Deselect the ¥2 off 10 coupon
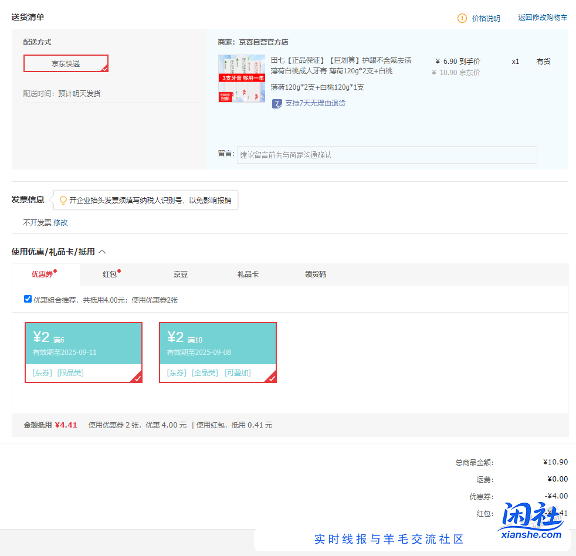The height and width of the screenshot is (556, 576). coord(218,352)
